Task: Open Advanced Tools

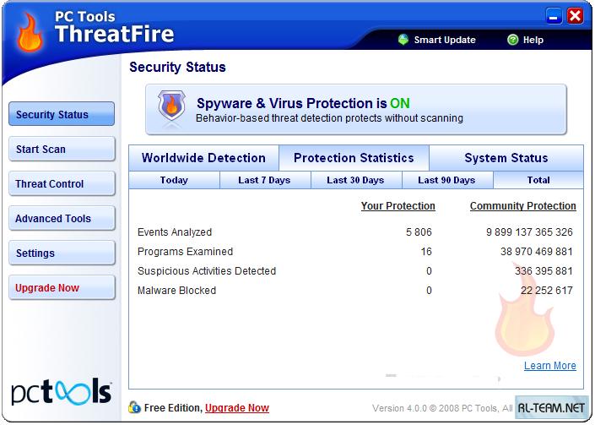Action: pyautogui.click(x=61, y=219)
